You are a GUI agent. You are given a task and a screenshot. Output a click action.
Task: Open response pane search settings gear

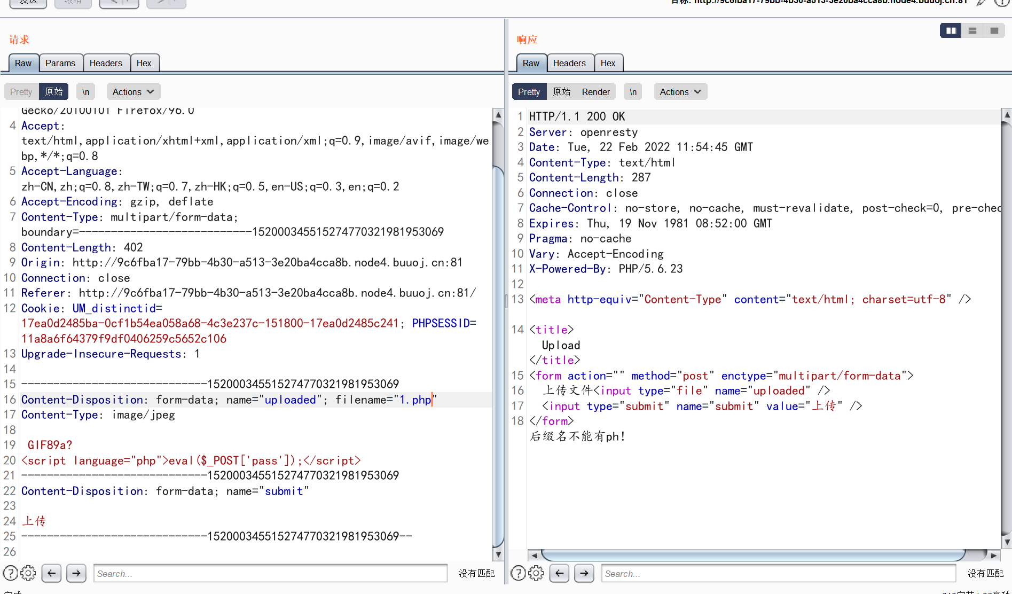(536, 573)
